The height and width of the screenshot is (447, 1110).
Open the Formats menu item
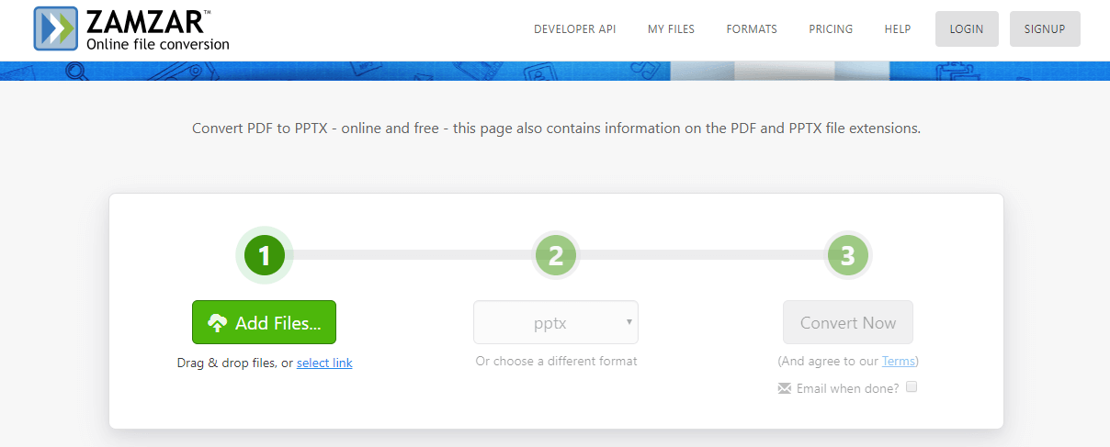click(752, 29)
